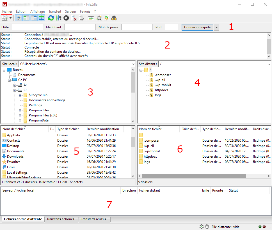Cancel the current operation
This screenshot has height=230, width=272.
pyautogui.click(x=66, y=18)
